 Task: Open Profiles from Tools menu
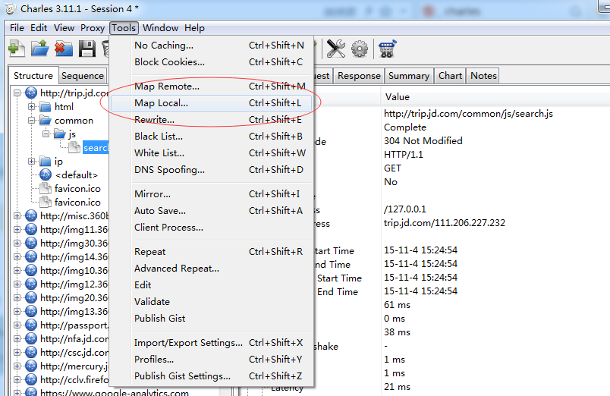211,359
